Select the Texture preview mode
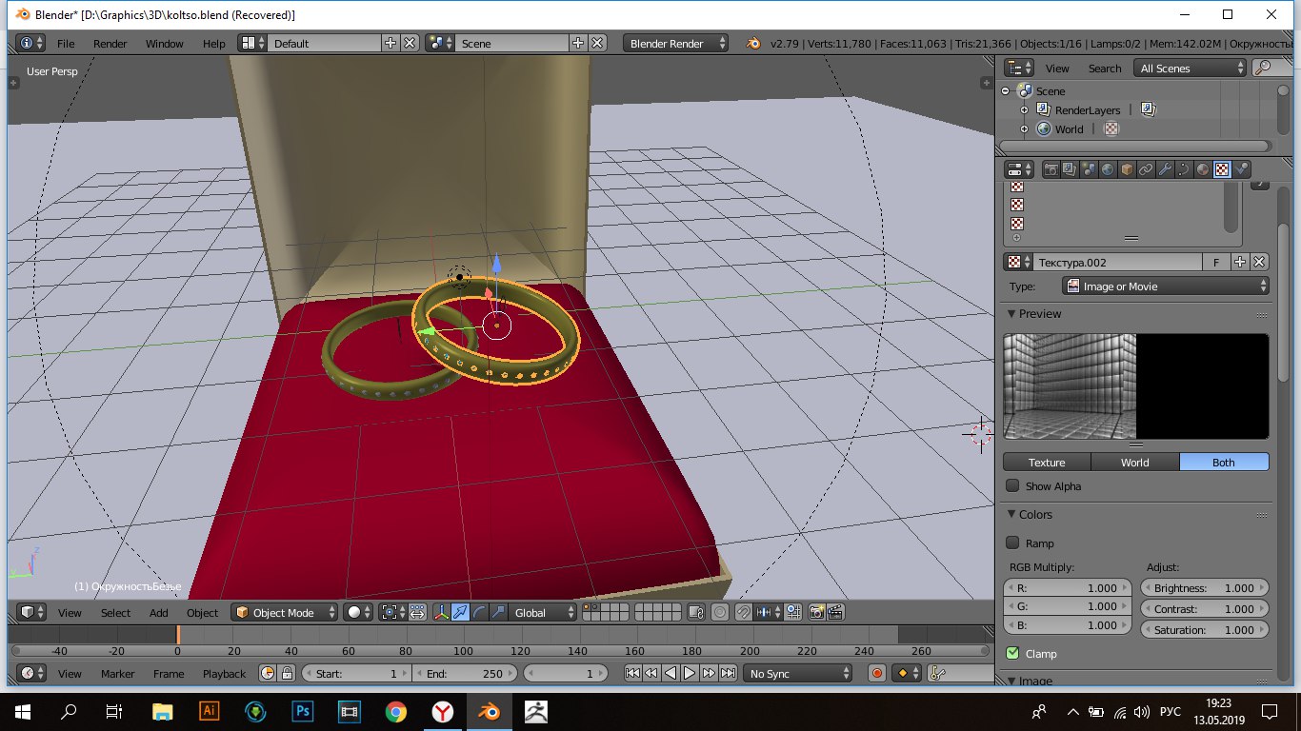 pyautogui.click(x=1047, y=462)
